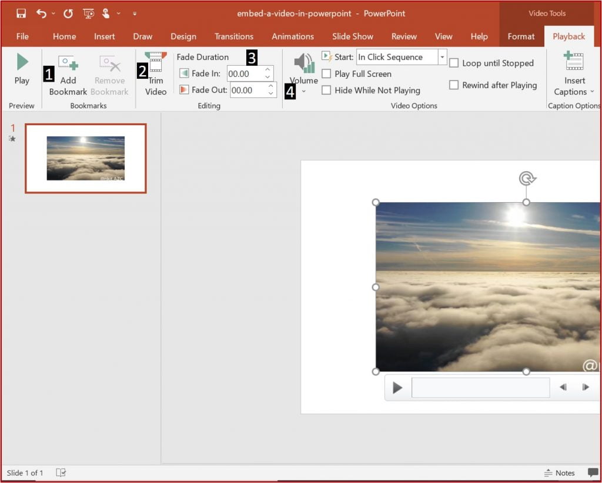Open the Trim Video dialog
The height and width of the screenshot is (483, 602).
155,73
